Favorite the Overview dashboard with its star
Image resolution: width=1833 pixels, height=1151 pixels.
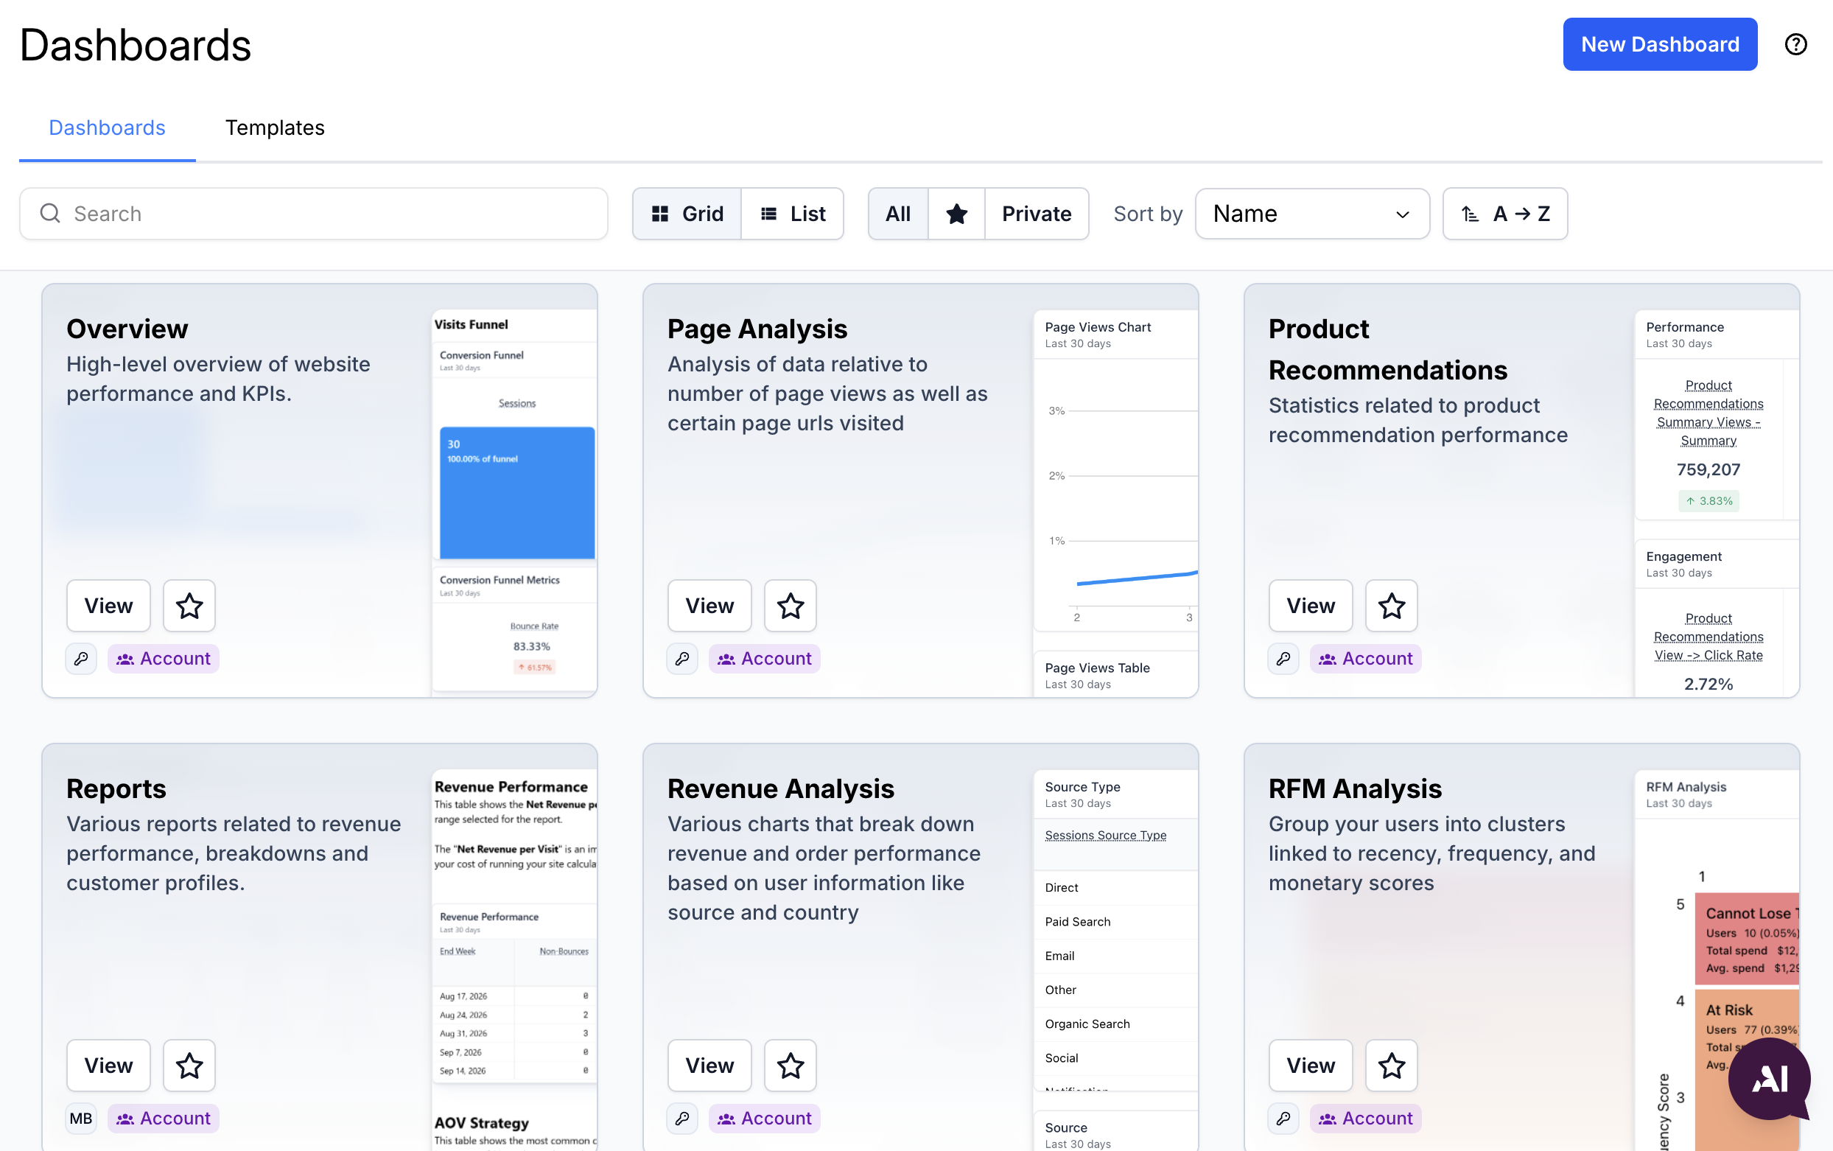tap(189, 606)
